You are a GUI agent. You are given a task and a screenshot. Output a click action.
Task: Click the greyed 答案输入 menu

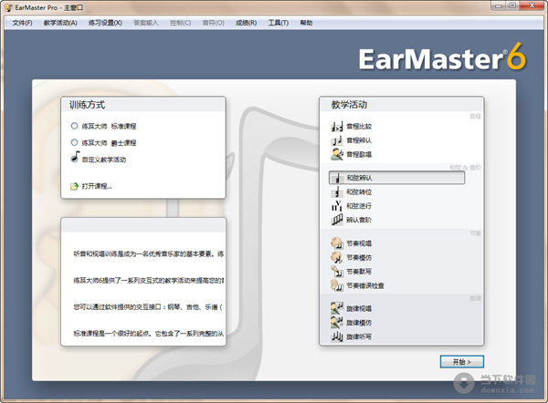146,23
